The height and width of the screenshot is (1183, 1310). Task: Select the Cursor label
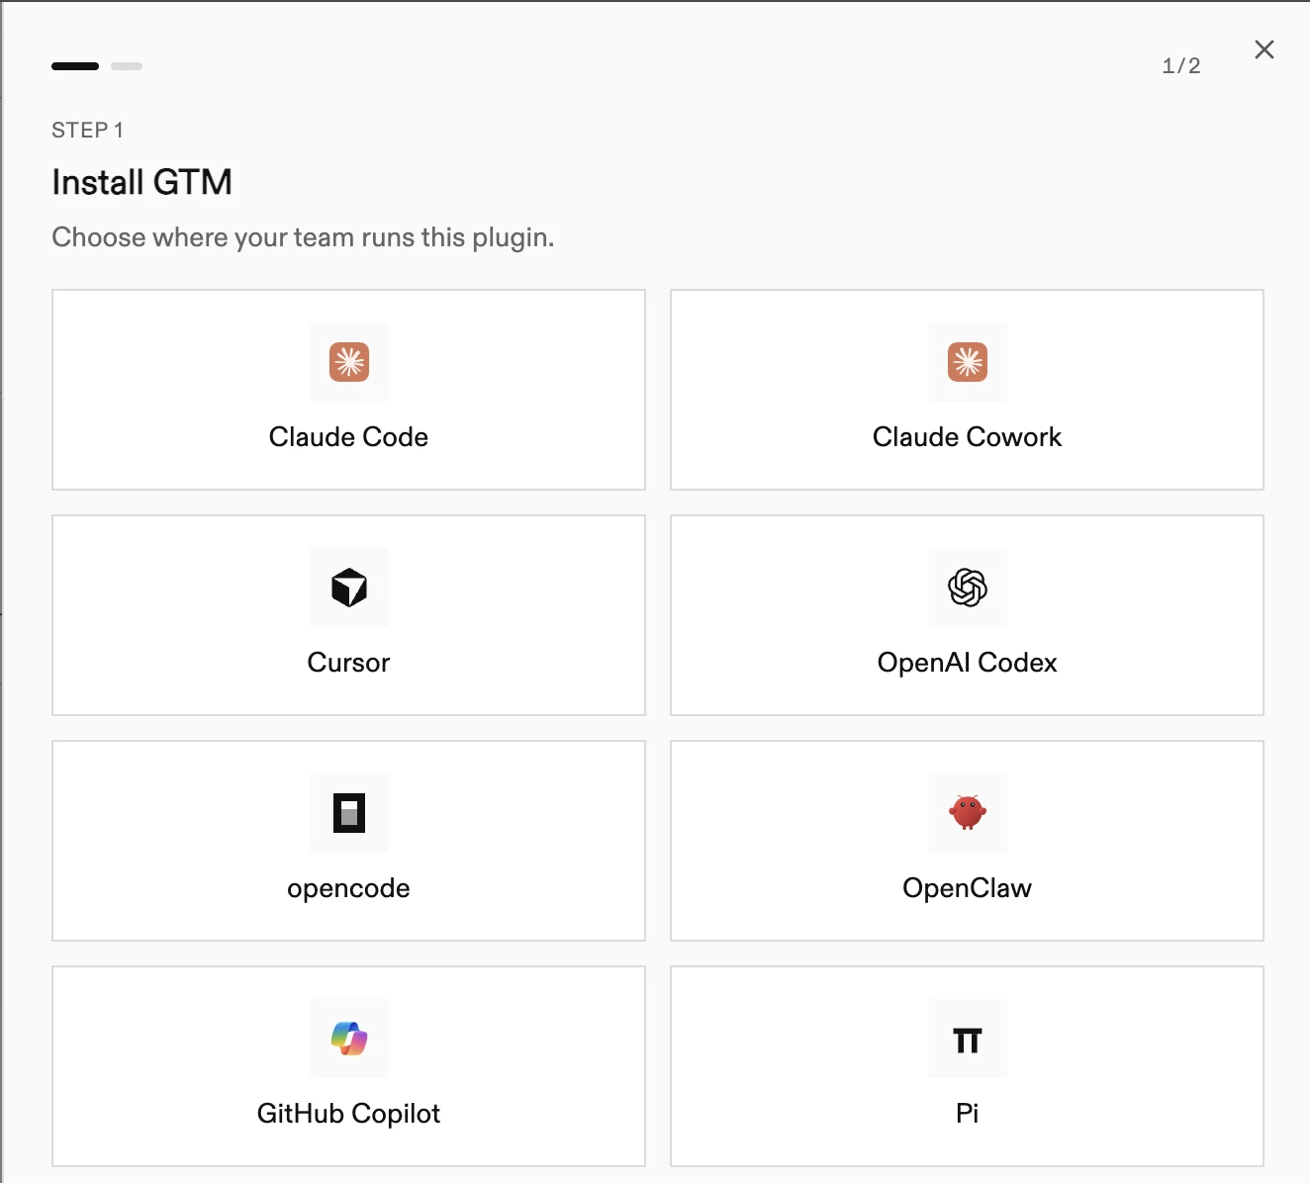coord(348,663)
